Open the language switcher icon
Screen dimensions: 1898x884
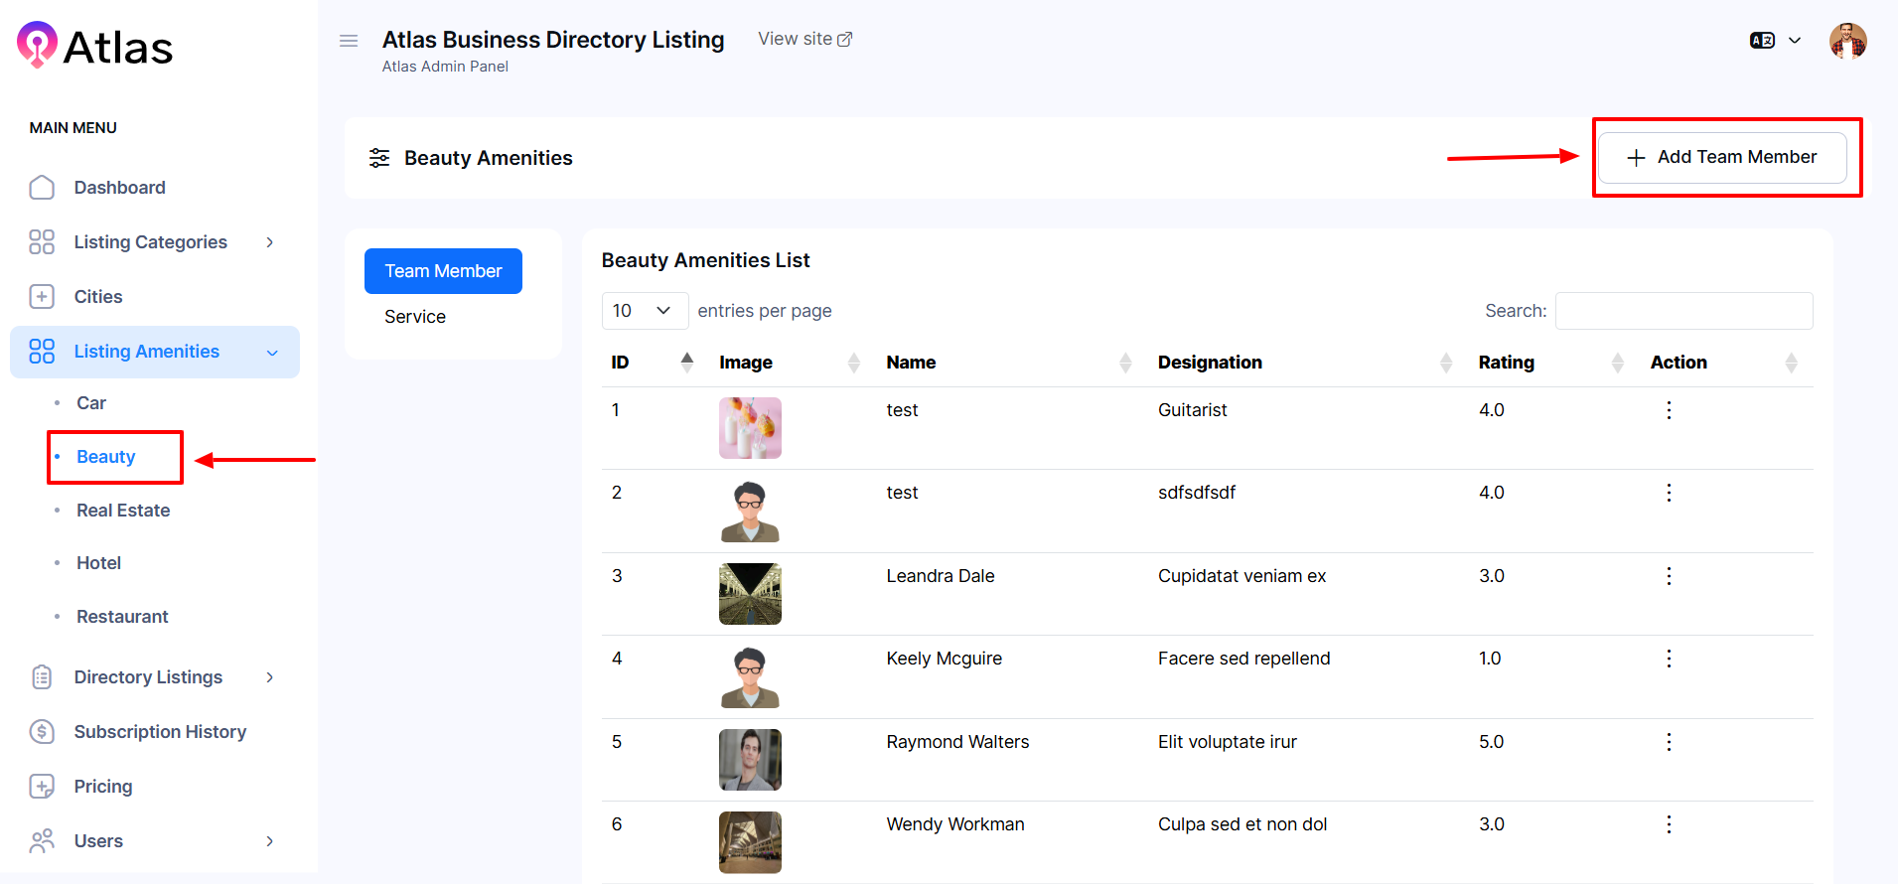point(1762,41)
